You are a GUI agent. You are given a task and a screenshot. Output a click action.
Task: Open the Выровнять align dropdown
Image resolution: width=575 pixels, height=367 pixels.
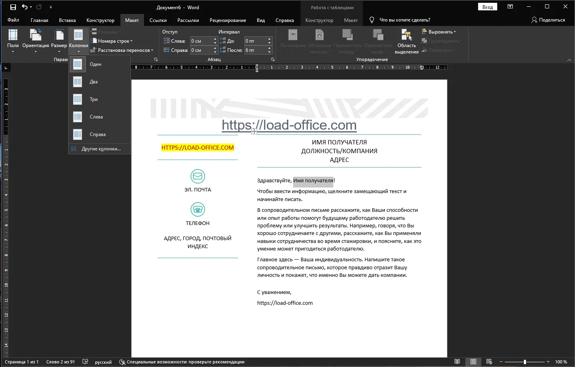(x=439, y=32)
